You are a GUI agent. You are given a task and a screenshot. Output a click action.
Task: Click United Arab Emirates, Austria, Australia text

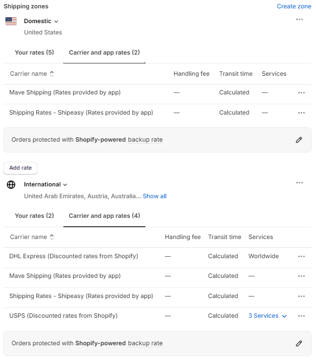tap(83, 196)
